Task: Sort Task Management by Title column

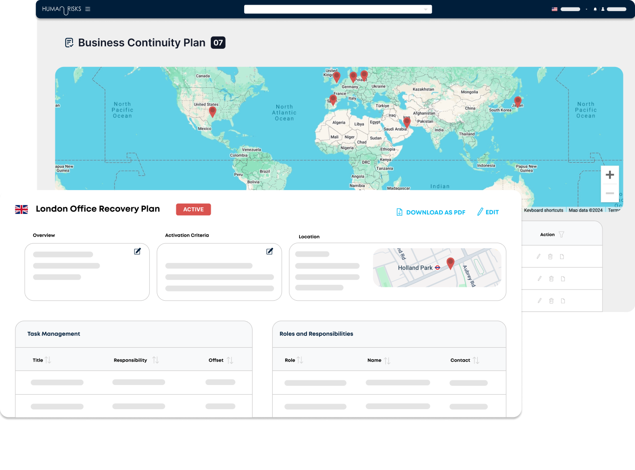Action: (x=47, y=360)
